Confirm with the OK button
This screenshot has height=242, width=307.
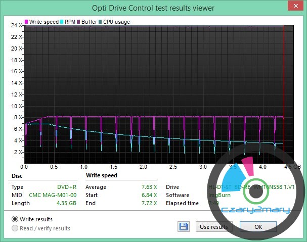click(258, 227)
